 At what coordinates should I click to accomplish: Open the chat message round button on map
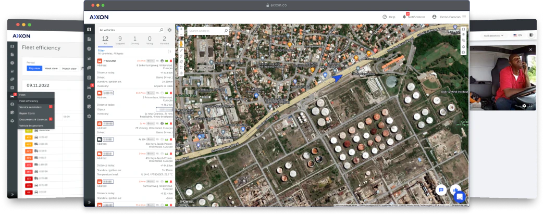(441, 189)
